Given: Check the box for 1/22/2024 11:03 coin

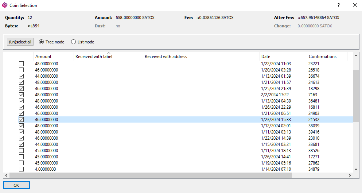Looking at the screenshot, I should [21, 64].
